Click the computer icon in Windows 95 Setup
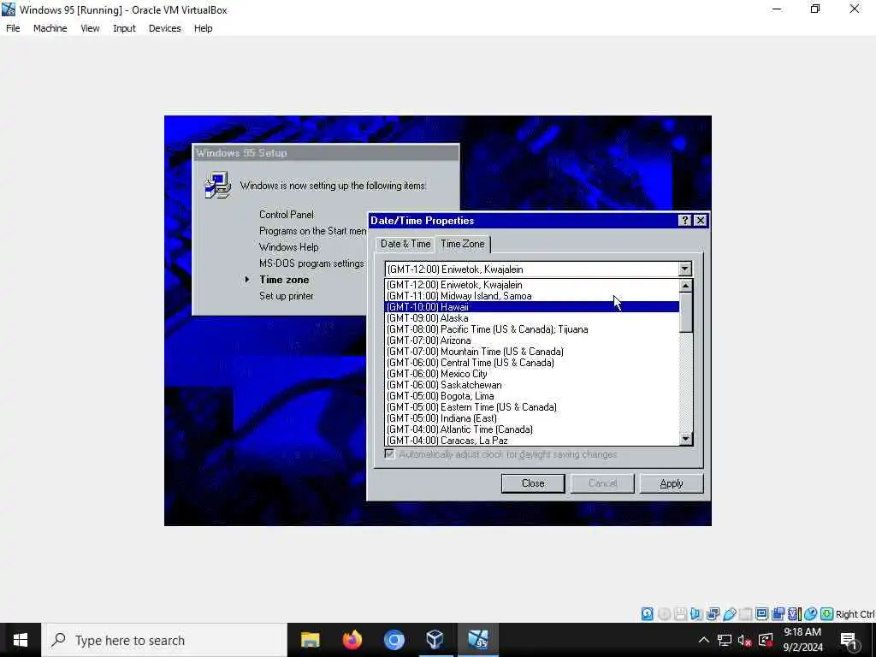This screenshot has width=876, height=657. (x=218, y=186)
